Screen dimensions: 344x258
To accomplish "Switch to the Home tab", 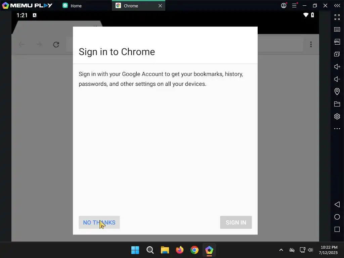I will (72, 6).
